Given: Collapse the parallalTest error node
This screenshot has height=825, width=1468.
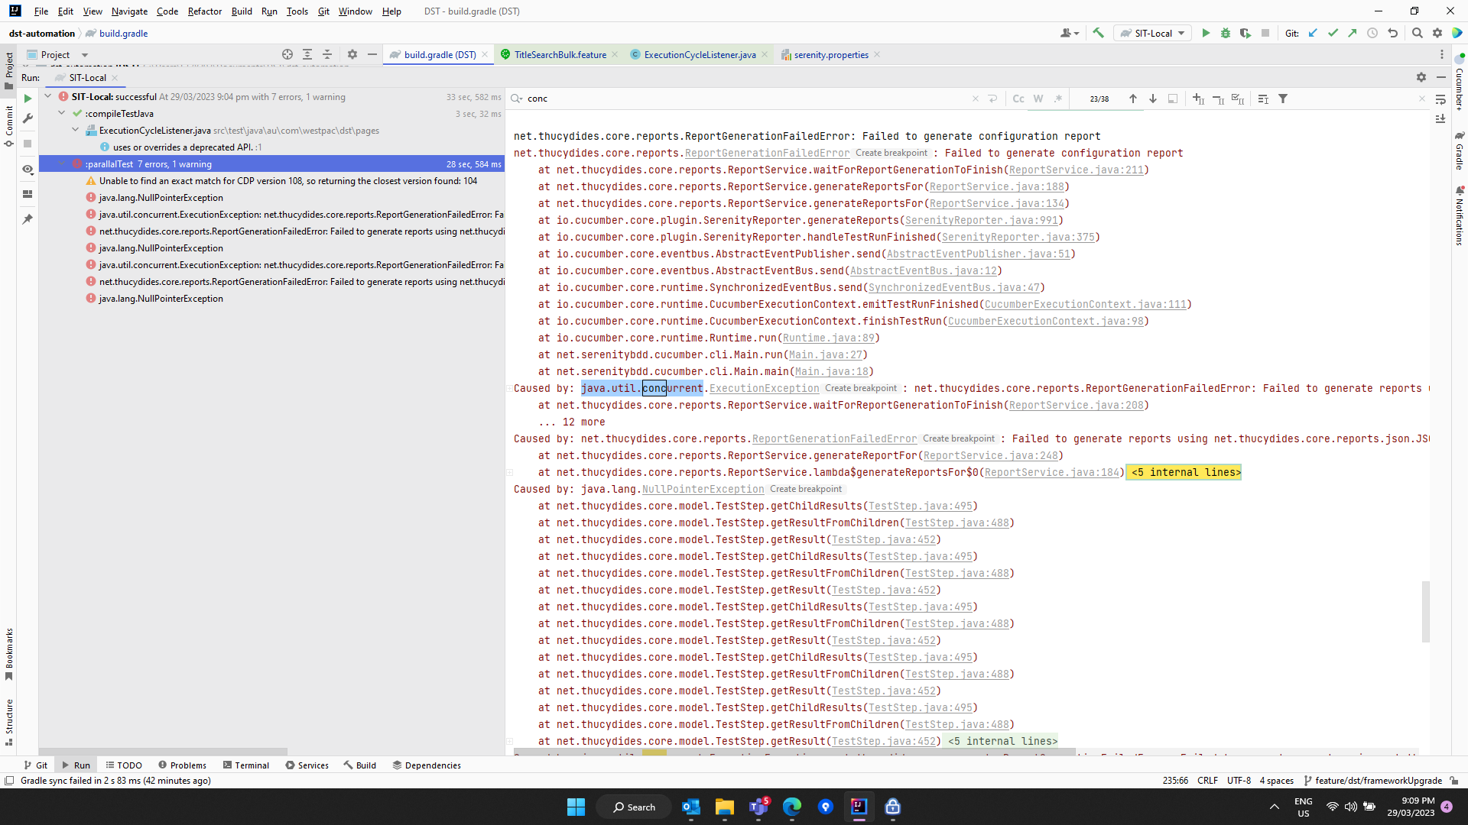Looking at the screenshot, I should [61, 163].
